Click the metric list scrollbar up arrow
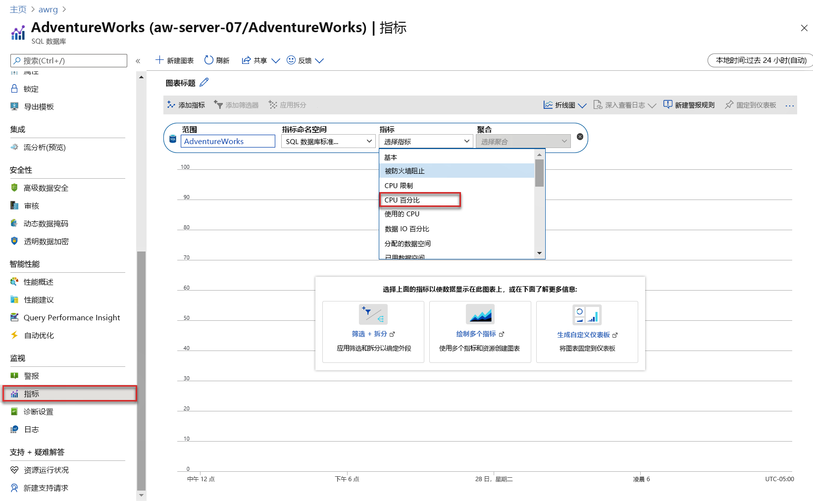The height and width of the screenshot is (501, 813). (x=539, y=154)
